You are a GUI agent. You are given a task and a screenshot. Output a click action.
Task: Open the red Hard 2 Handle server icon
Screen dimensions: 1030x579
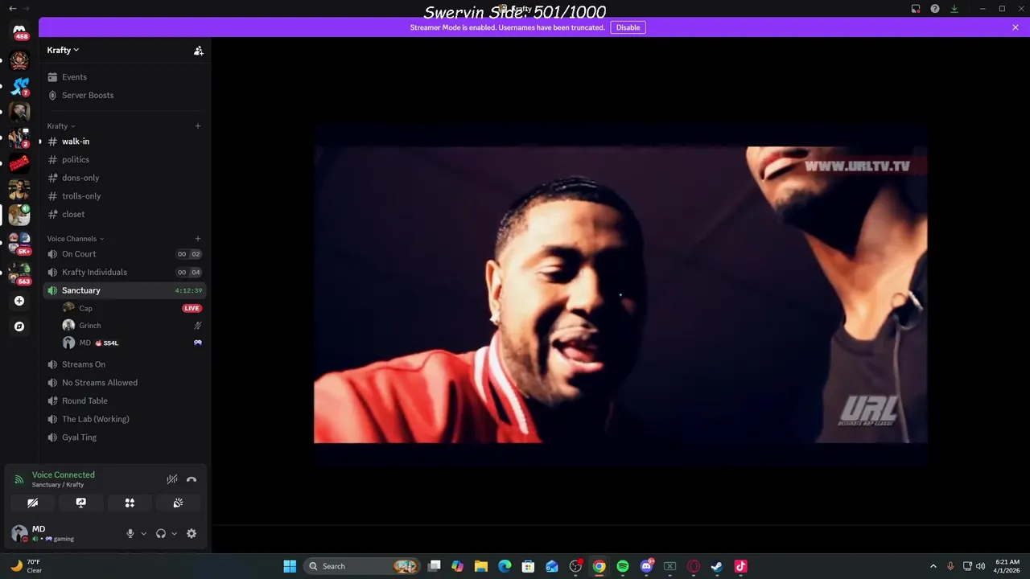19,163
